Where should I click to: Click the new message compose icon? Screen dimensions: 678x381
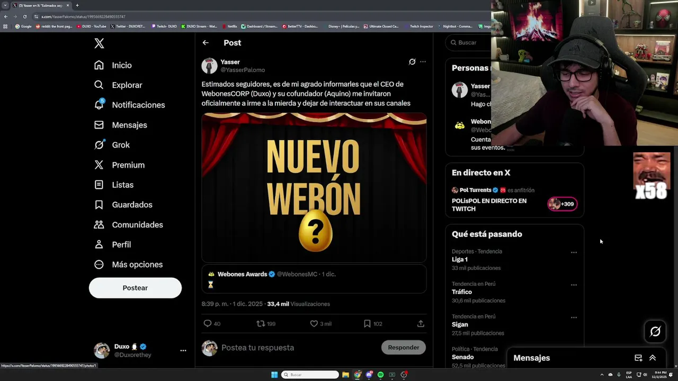coord(638,358)
